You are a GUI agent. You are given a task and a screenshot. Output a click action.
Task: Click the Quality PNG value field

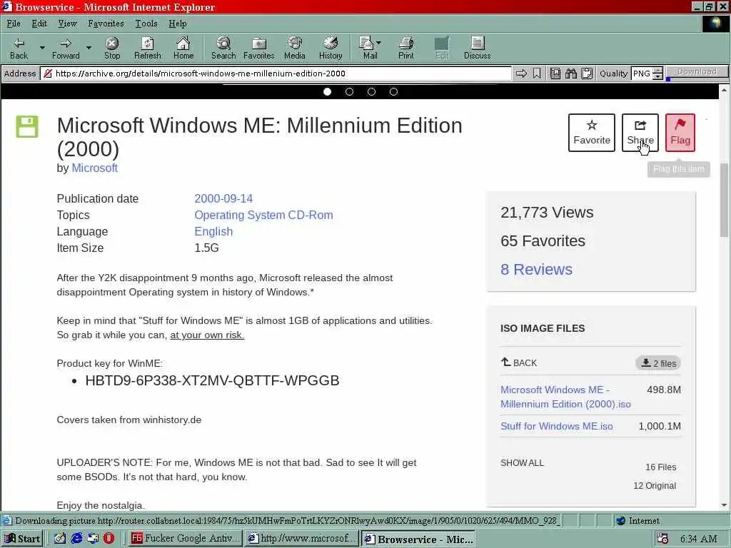(642, 73)
